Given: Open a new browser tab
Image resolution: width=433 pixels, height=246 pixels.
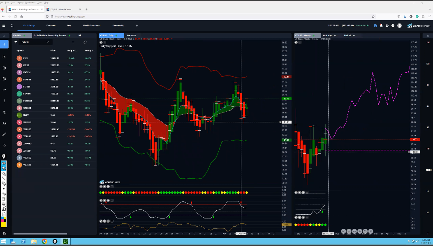Looking at the screenshot, I should point(86,9).
